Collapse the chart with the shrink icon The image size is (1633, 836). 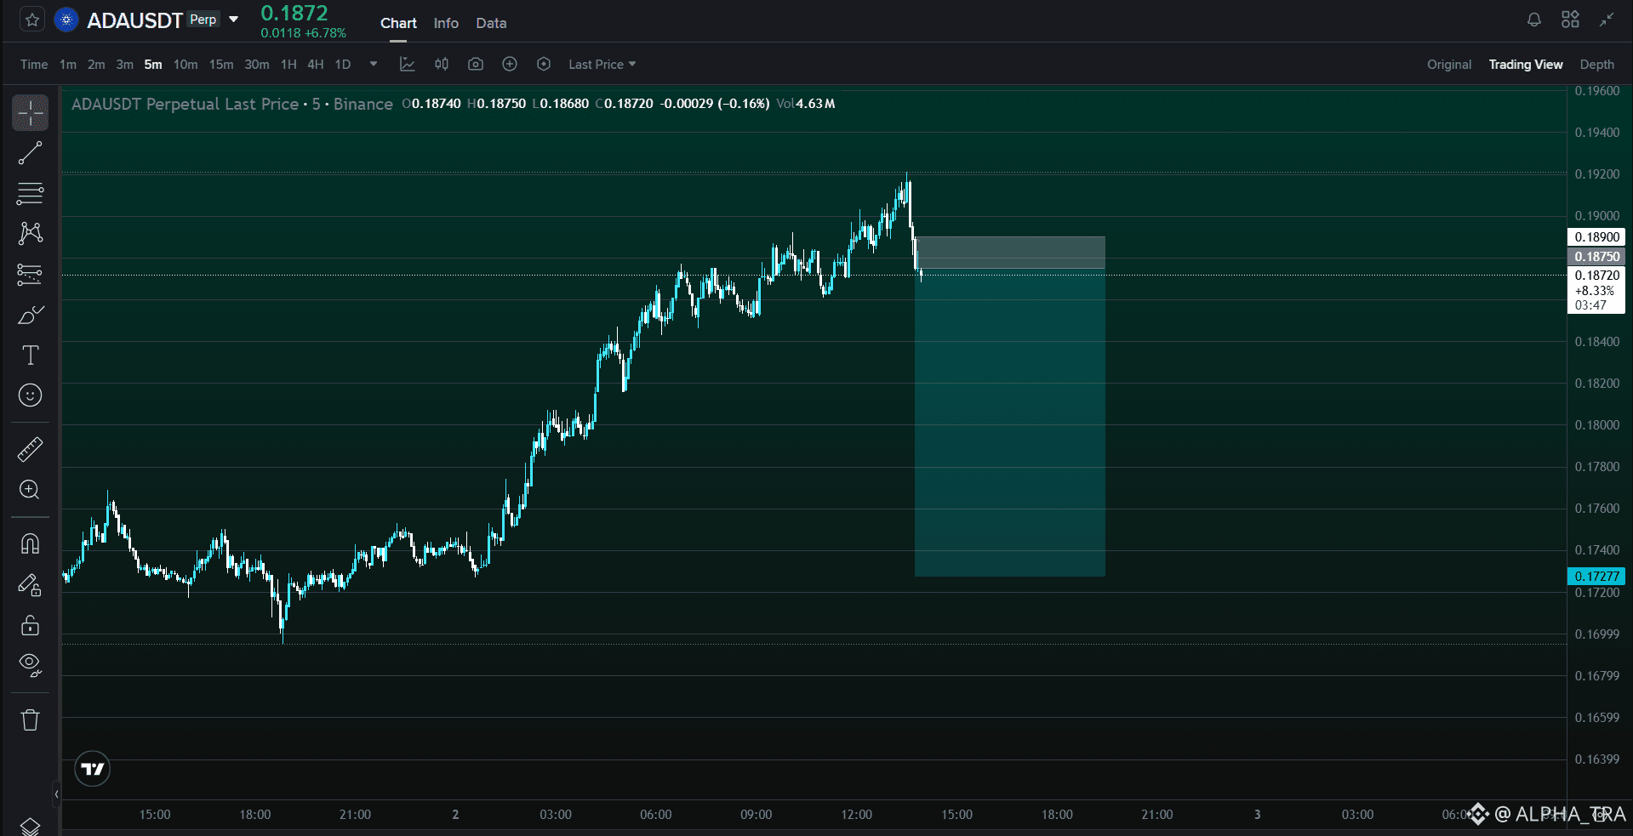[1606, 20]
